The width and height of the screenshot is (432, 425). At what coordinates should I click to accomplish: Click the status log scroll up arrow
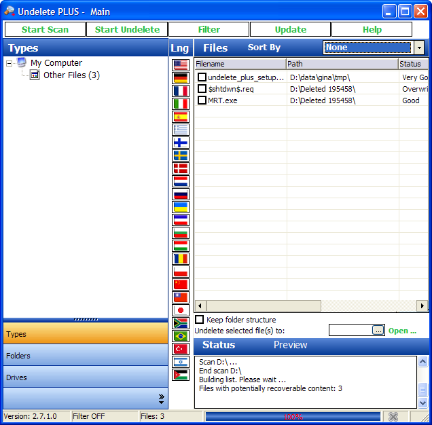423,361
